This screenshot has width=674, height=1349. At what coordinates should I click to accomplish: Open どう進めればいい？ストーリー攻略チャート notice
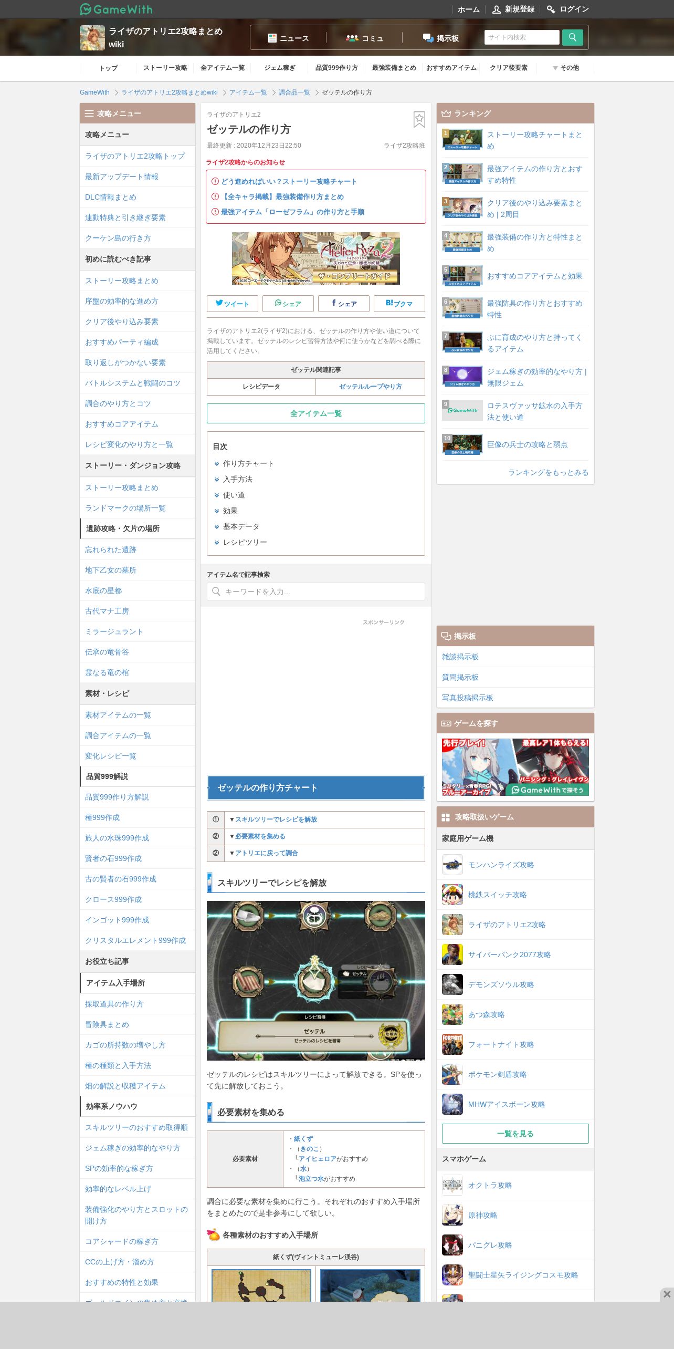(x=289, y=181)
